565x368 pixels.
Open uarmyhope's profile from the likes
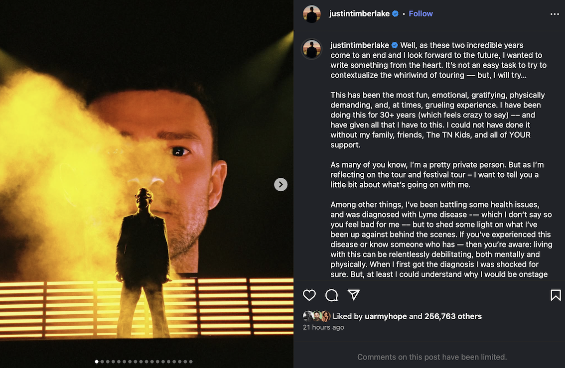[386, 316]
